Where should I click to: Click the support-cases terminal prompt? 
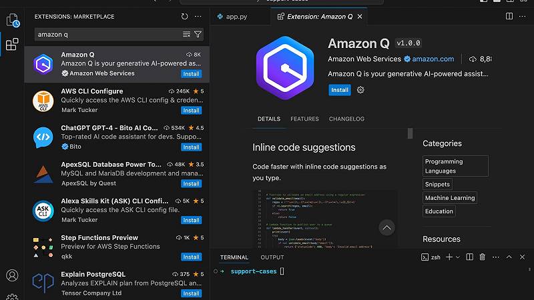(254, 271)
